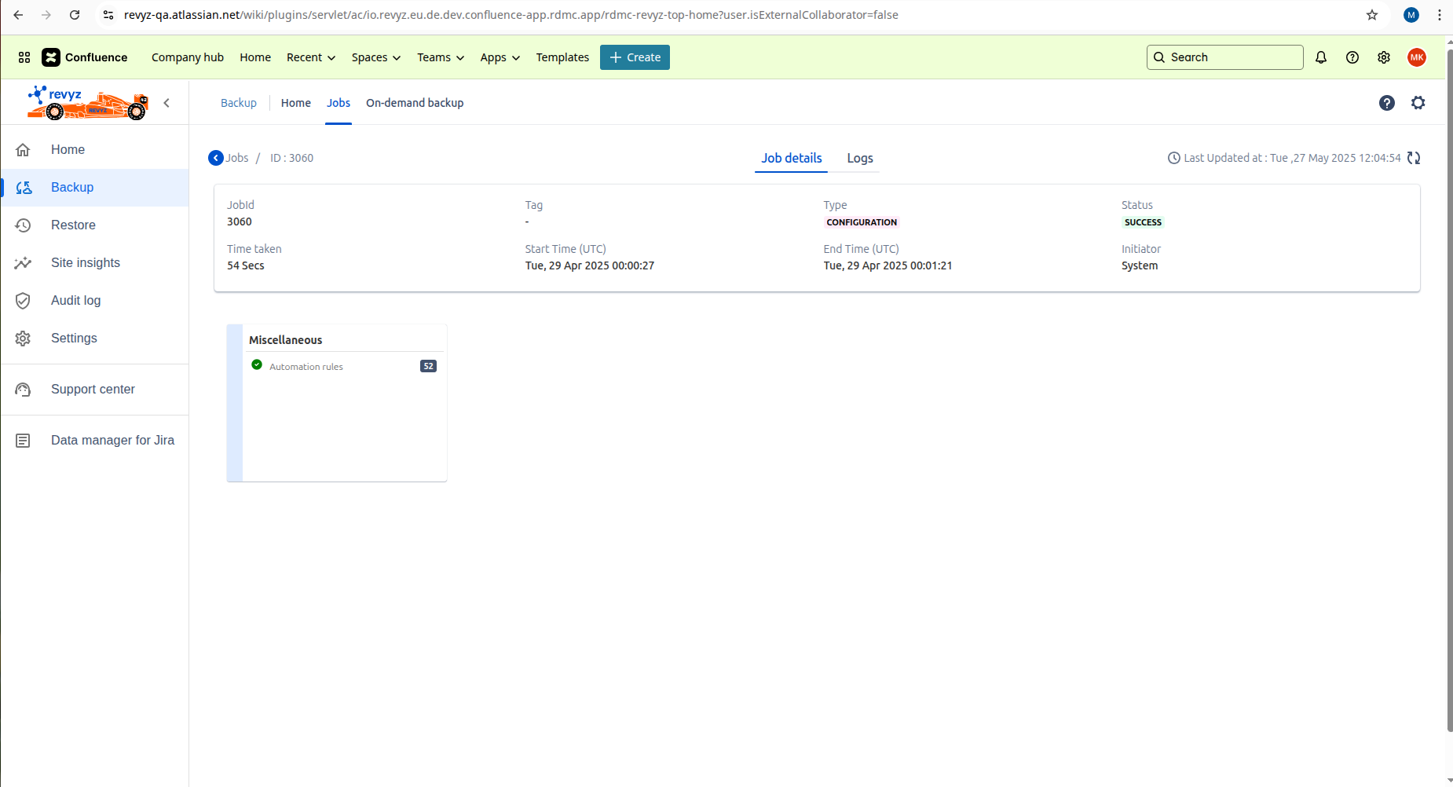
Task: Open the revyz help question mark
Action: click(1387, 102)
